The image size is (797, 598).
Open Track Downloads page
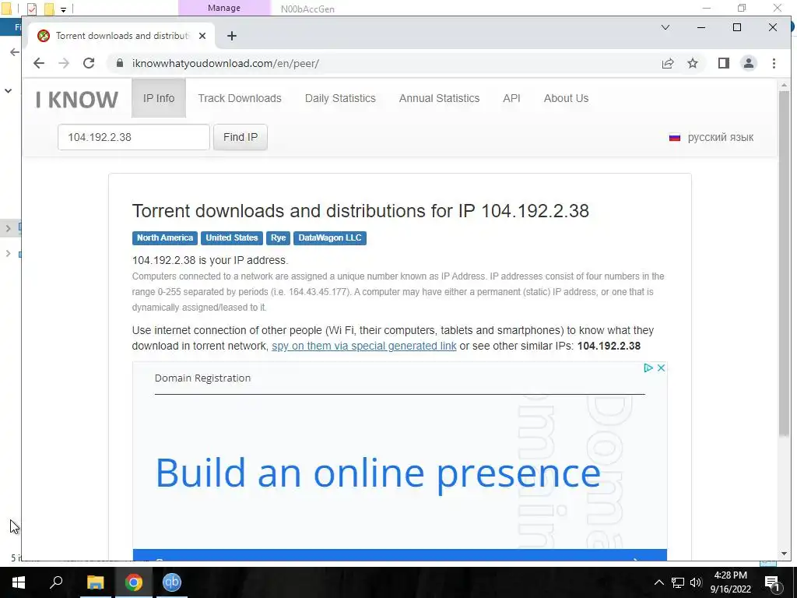(240, 98)
